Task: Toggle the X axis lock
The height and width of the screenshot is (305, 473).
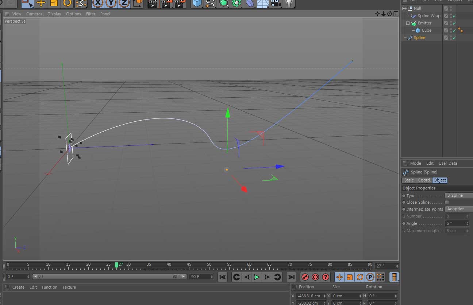Action: pyautogui.click(x=97, y=3)
